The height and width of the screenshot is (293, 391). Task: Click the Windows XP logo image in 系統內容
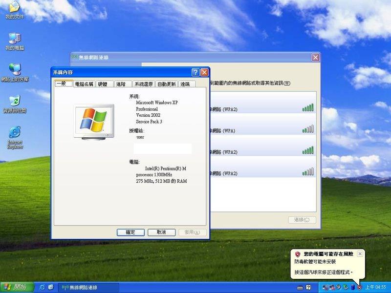point(94,122)
